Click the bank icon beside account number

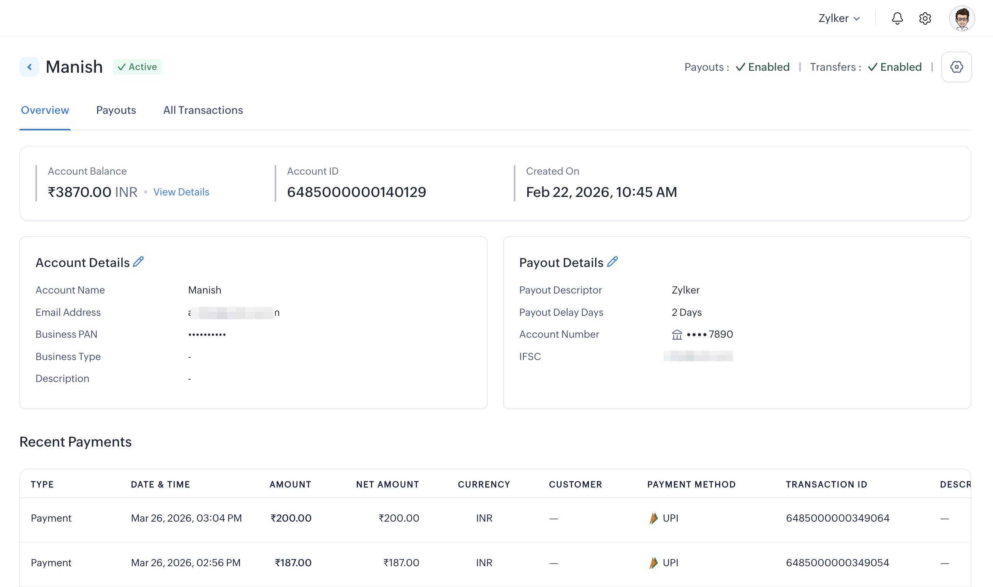[677, 335]
